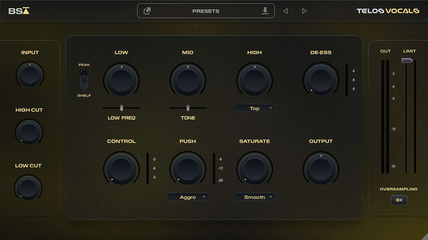This screenshot has width=428, height=240.
Task: Click the window resize corner grip
Action: click(x=424, y=236)
